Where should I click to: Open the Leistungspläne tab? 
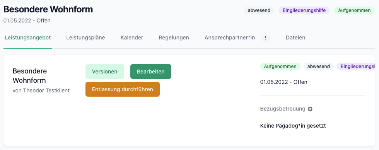click(85, 37)
